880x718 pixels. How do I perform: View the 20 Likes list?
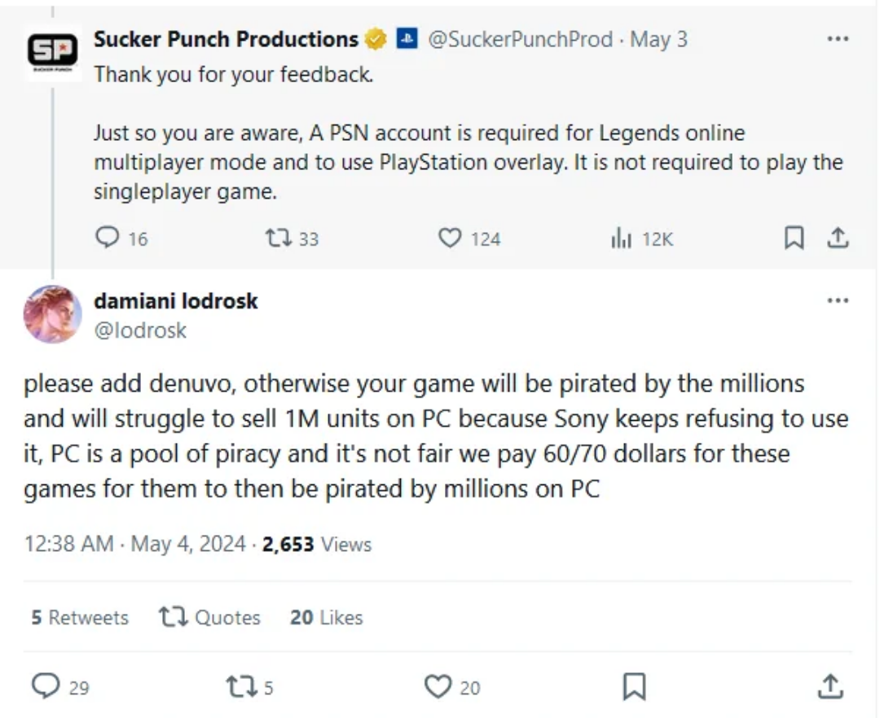click(326, 618)
